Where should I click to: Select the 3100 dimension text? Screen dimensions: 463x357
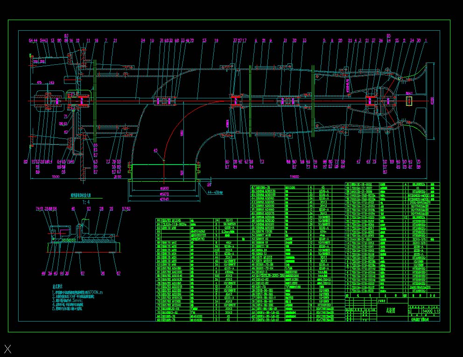[x=117, y=177]
